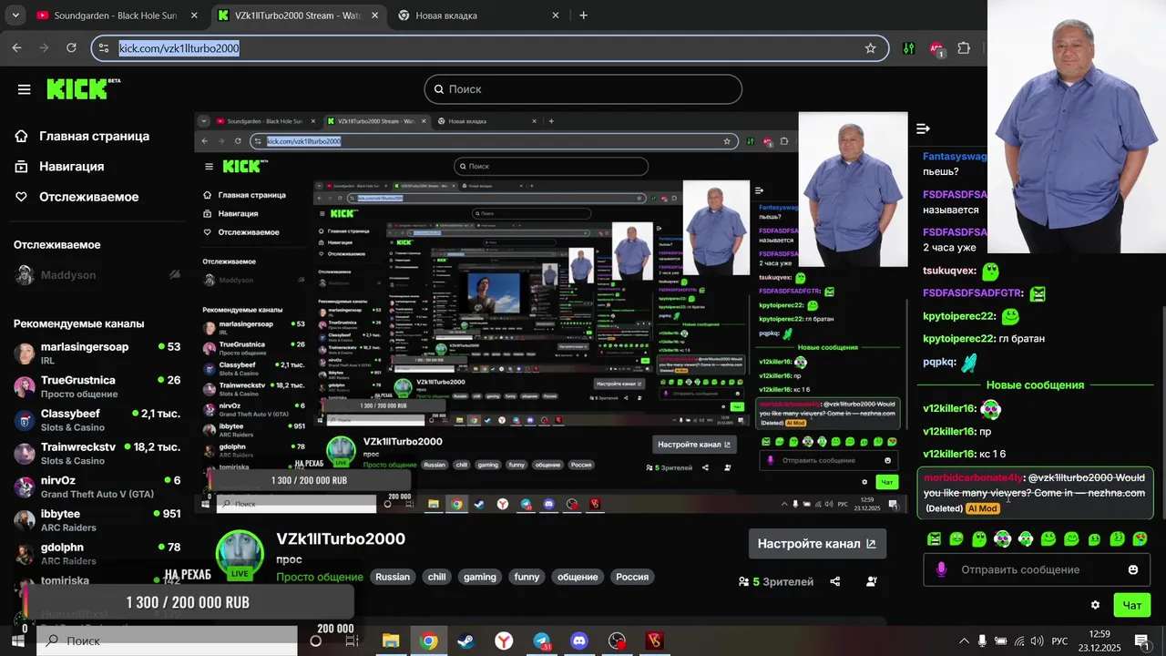This screenshot has width=1166, height=656.
Task: Click the green Чат send button
Action: point(1131,605)
